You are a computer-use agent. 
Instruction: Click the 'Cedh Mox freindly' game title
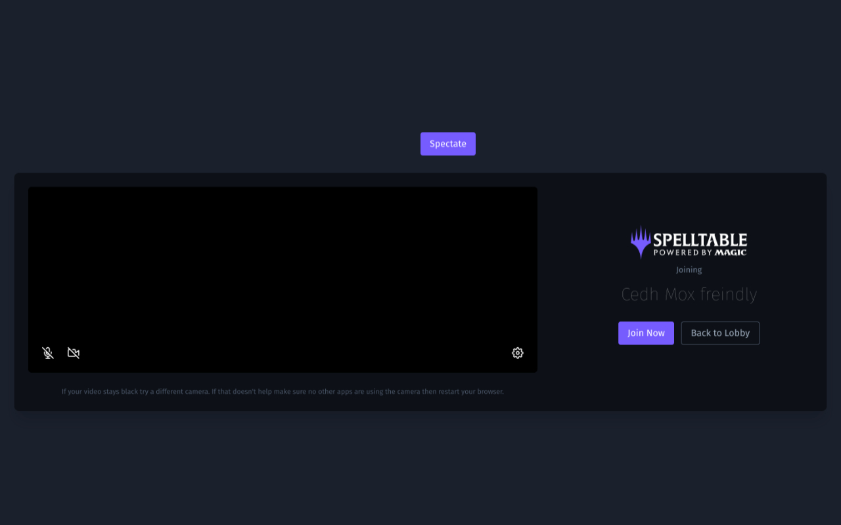coord(689,294)
